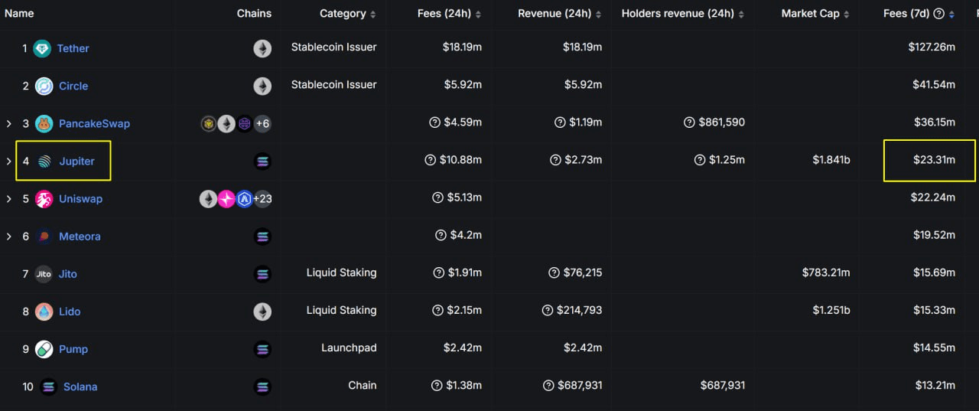Click the Pump pill logo icon
The height and width of the screenshot is (411, 979).
(x=44, y=349)
